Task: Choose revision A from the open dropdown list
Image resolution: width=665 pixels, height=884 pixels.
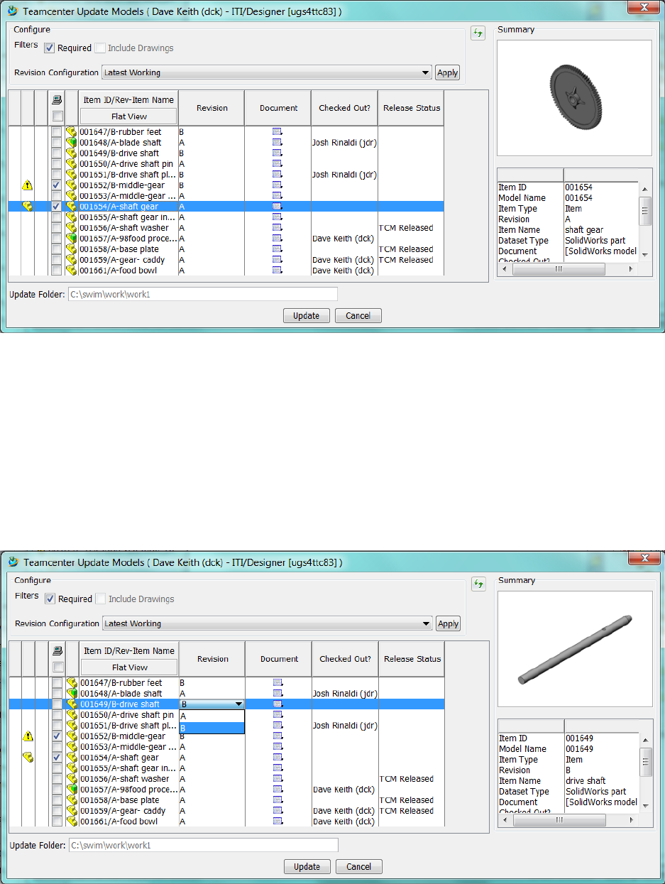Action: point(211,717)
